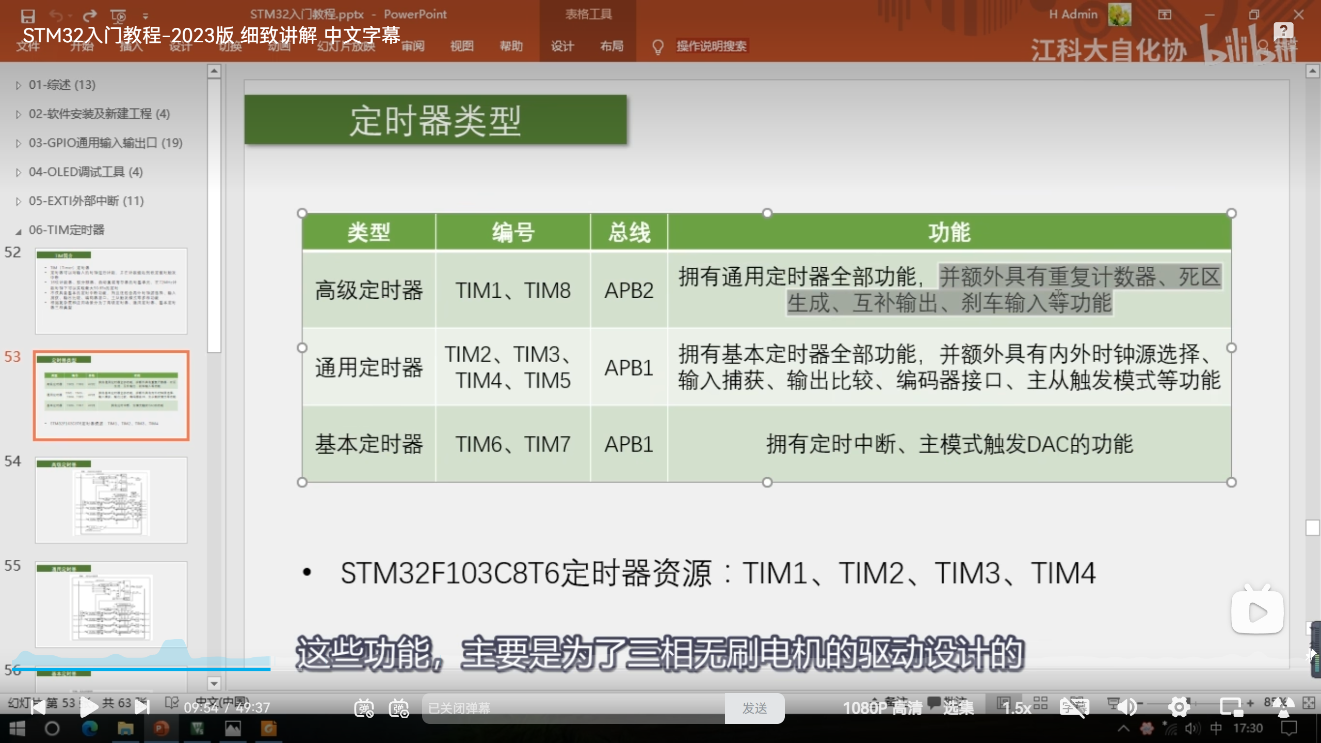1321x743 pixels.
Task: Open the 布局 table tools tab
Action: coord(611,46)
